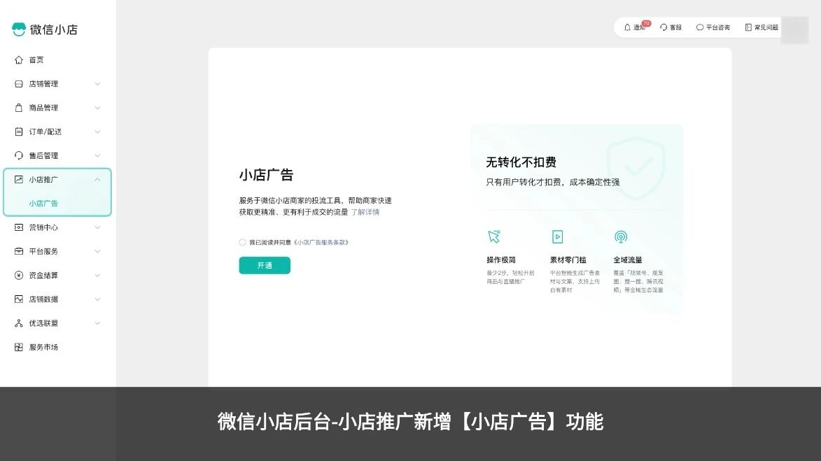Click the 店铺管理 store icon
Viewport: 821px width, 461px height.
click(x=19, y=84)
